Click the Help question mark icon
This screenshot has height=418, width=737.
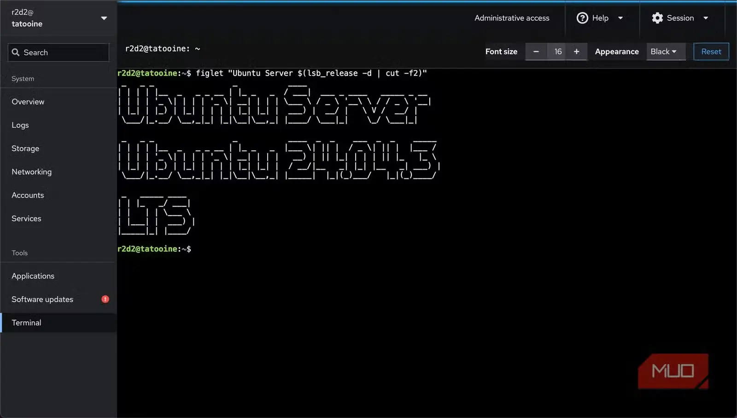[x=582, y=18]
